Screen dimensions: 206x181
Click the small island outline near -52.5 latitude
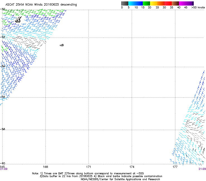[62, 45]
